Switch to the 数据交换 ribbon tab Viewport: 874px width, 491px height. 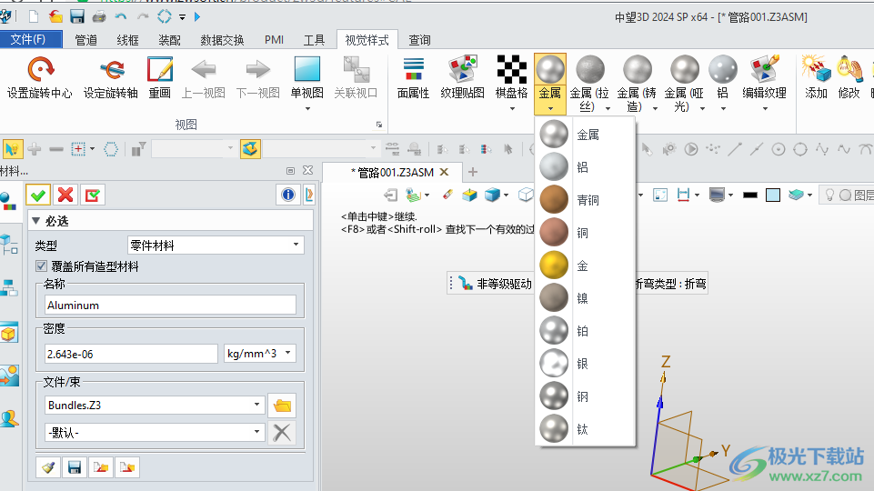(222, 40)
